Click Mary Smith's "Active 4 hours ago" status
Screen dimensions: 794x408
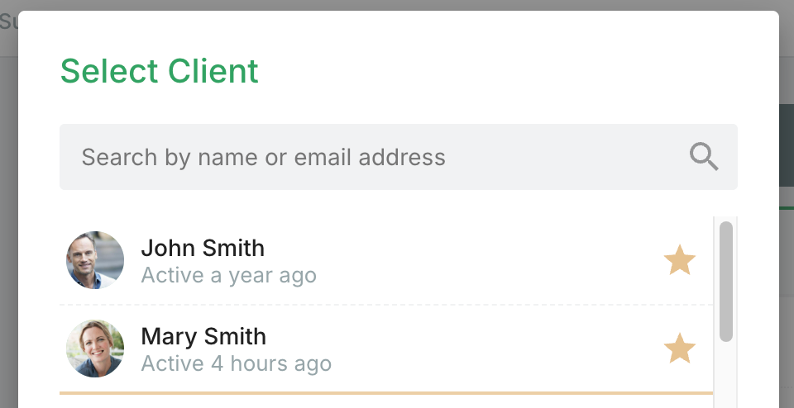(x=236, y=363)
